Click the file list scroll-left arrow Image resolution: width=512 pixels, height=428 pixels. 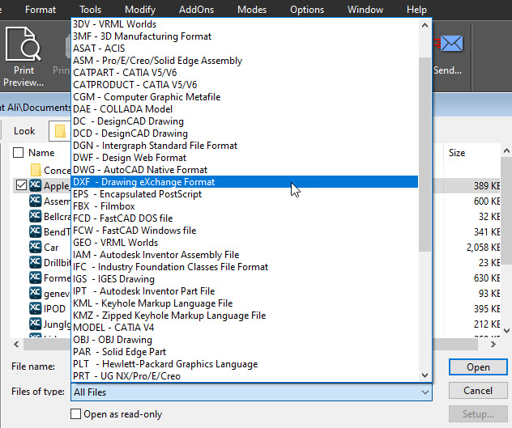tap(16, 344)
